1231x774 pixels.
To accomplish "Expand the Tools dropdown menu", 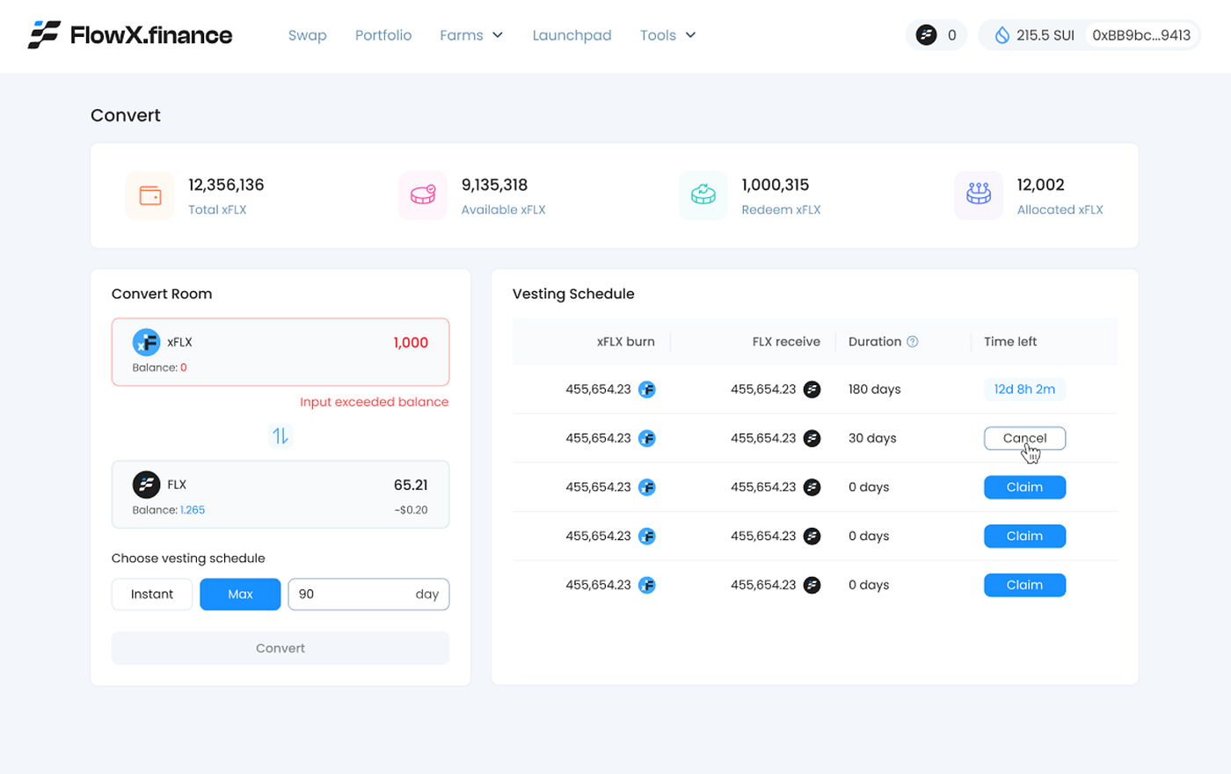I will pos(667,35).
